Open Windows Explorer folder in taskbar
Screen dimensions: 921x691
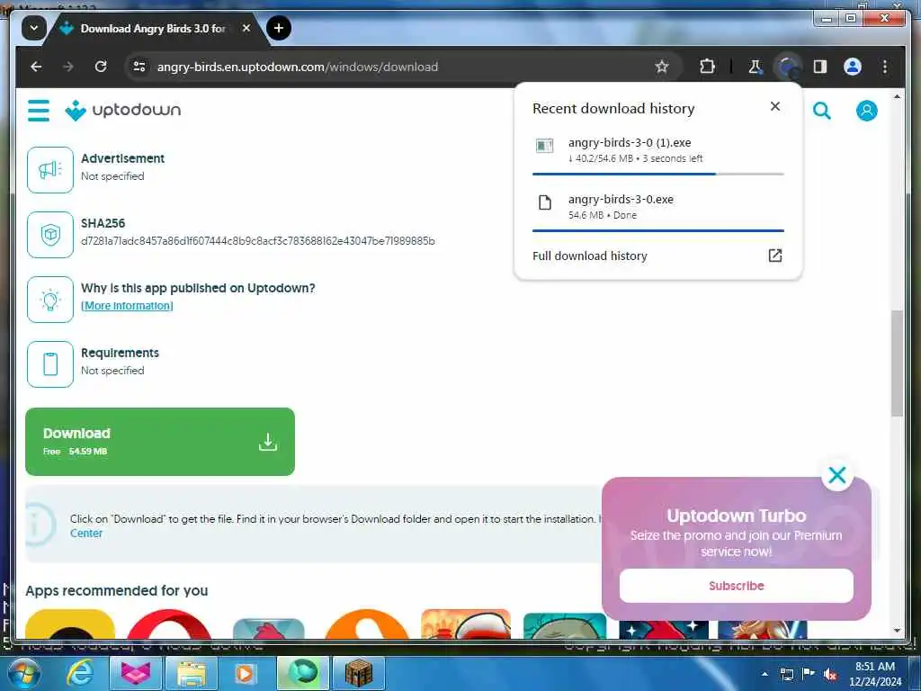click(x=192, y=673)
